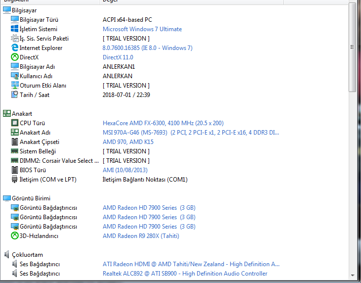
Task: Click the 3D-Hızlandırıcı icon
Action: tap(15, 236)
